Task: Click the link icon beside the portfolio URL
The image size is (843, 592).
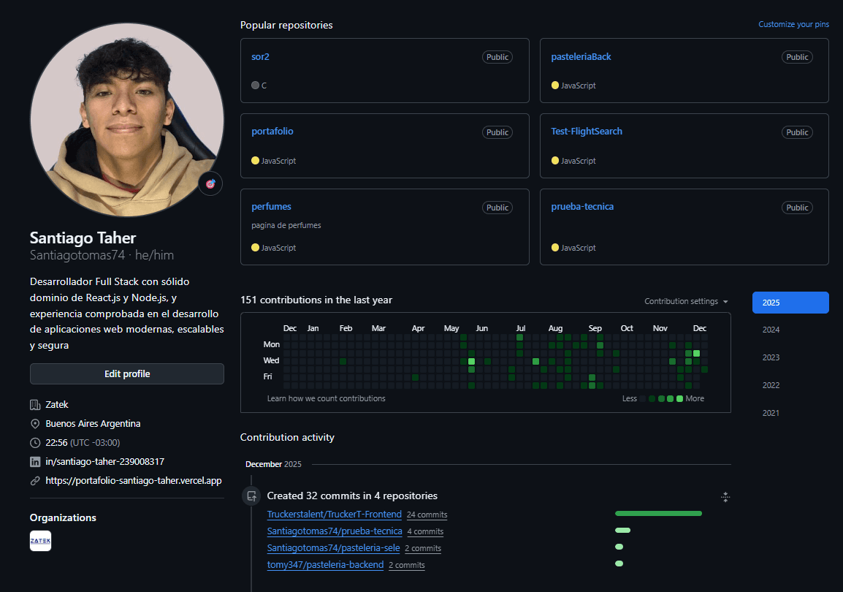Action: pyautogui.click(x=34, y=480)
